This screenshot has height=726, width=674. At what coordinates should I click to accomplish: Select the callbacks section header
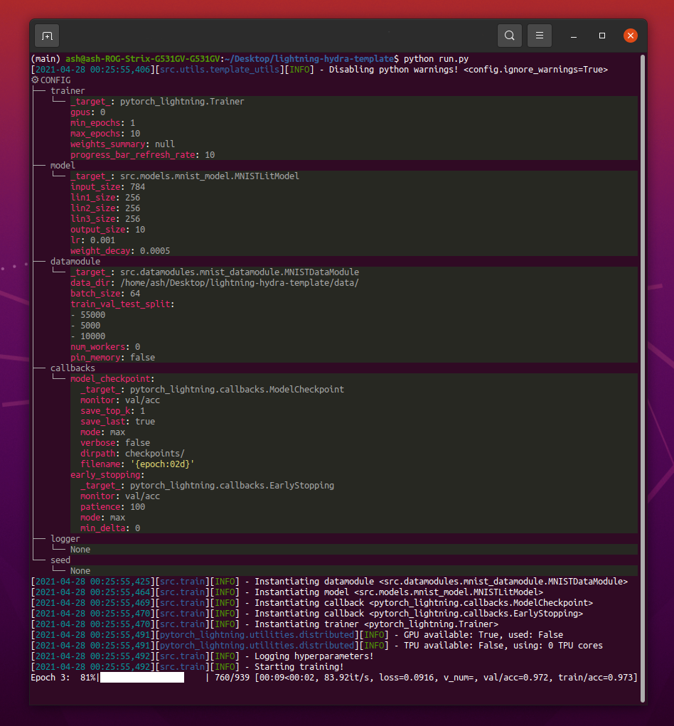[73, 368]
